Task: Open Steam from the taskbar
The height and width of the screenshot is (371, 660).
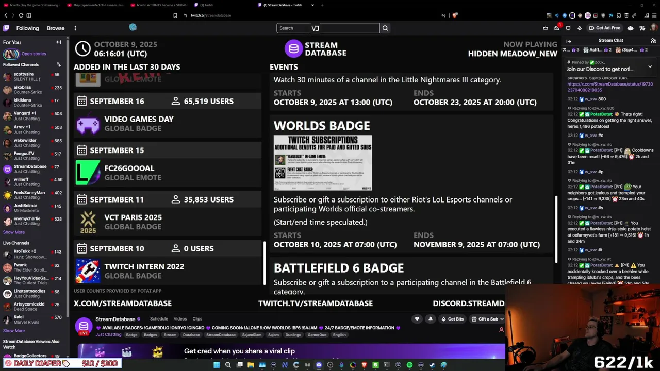Action: pyautogui.click(x=432, y=365)
